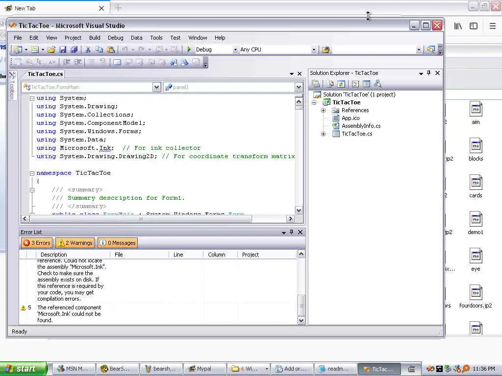The height and width of the screenshot is (376, 502).
Task: Go to previous bookmark icon
Action: 129,62
